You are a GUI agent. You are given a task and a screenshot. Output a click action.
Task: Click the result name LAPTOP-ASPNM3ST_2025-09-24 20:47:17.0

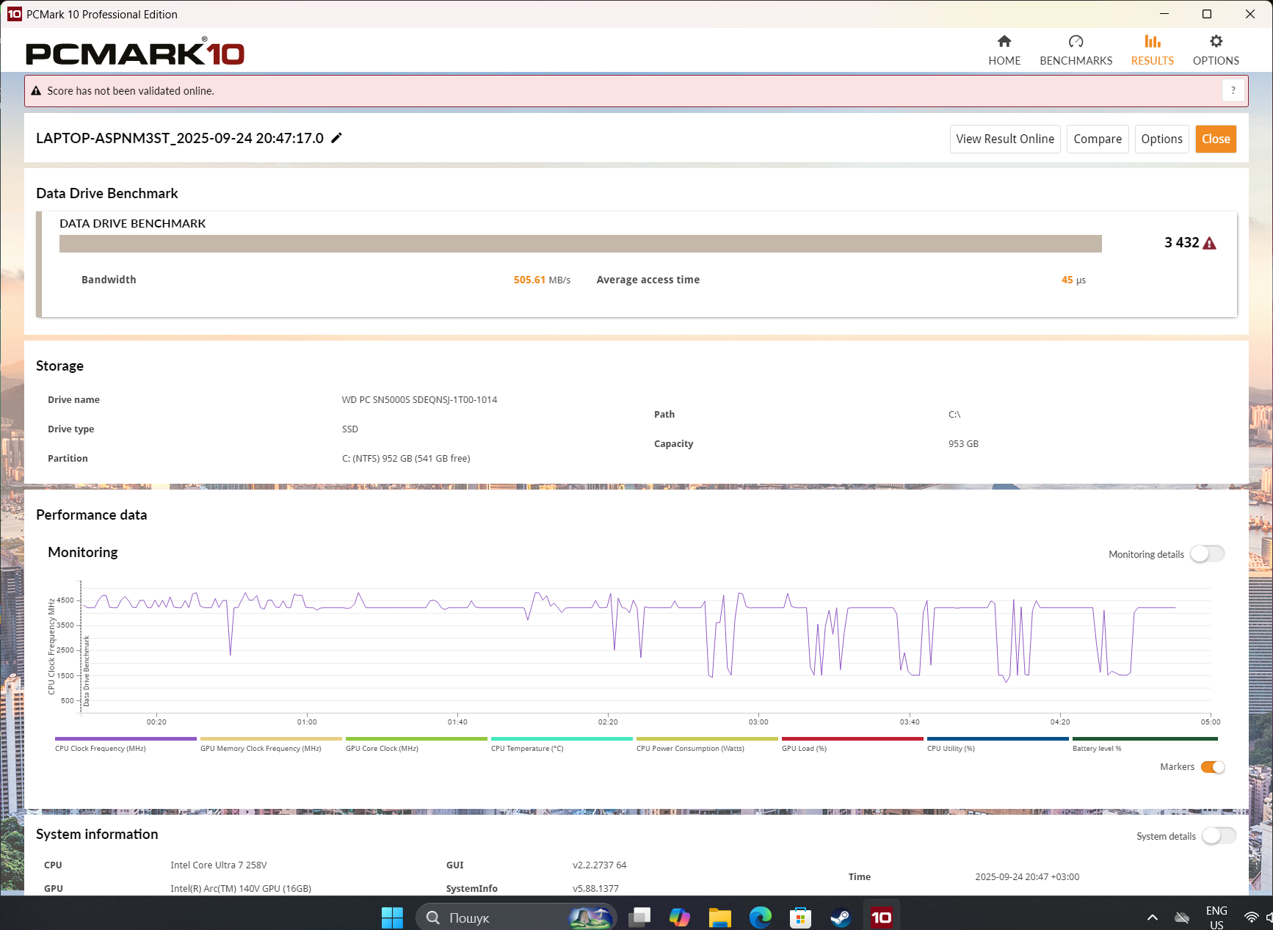click(x=180, y=138)
